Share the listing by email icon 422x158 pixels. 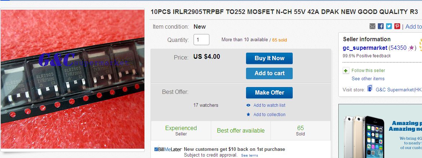coord(372,26)
